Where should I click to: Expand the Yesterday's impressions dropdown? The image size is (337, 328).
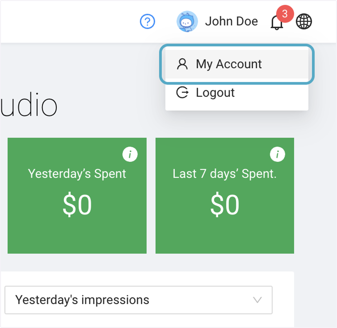[x=138, y=300]
